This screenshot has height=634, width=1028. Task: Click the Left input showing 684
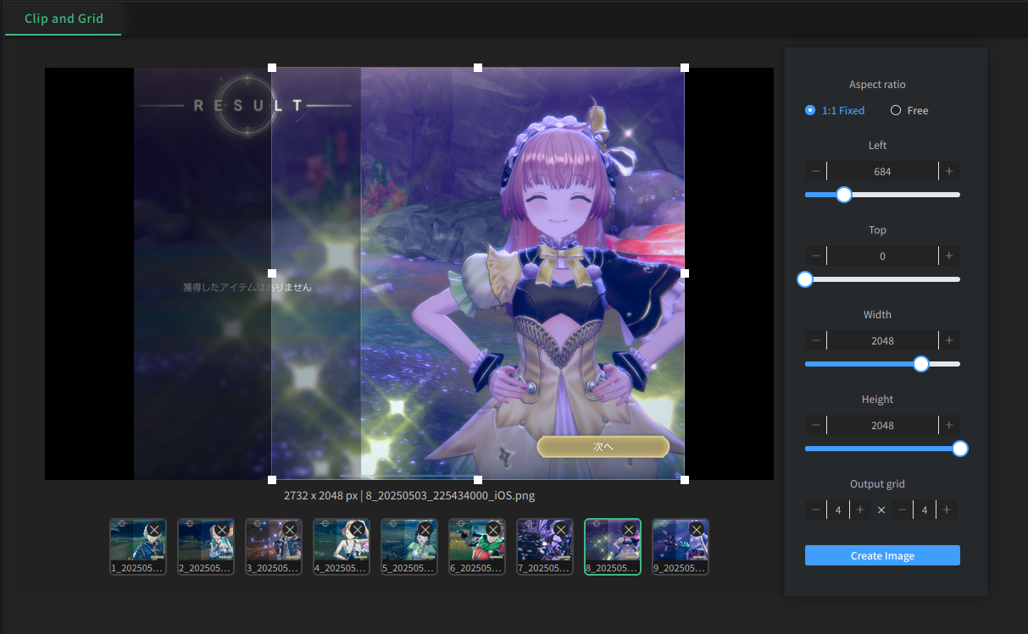pyautogui.click(x=882, y=172)
